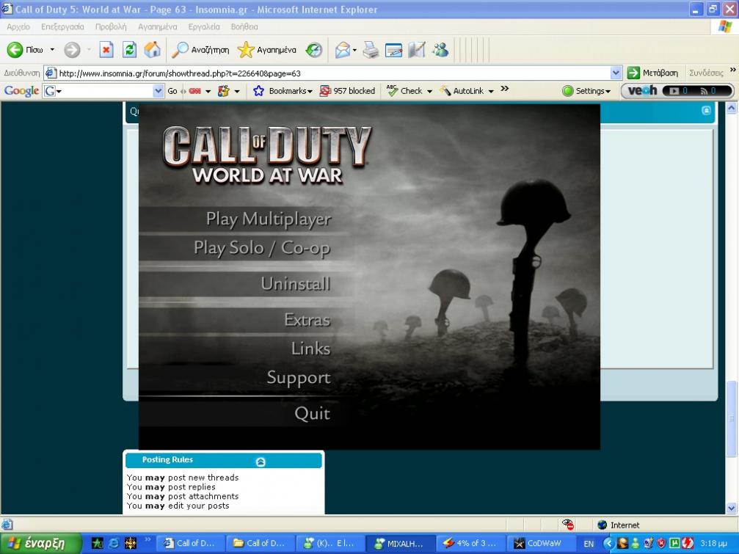Expand Συνδέσεις links bar chevron
739x554 pixels.
733,70
